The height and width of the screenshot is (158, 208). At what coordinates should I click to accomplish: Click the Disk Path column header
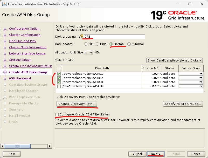102,68
